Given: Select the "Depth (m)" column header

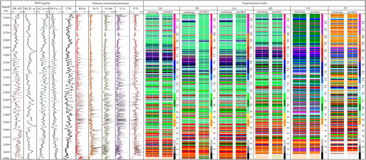Looking at the screenshot, I should click(5, 8).
